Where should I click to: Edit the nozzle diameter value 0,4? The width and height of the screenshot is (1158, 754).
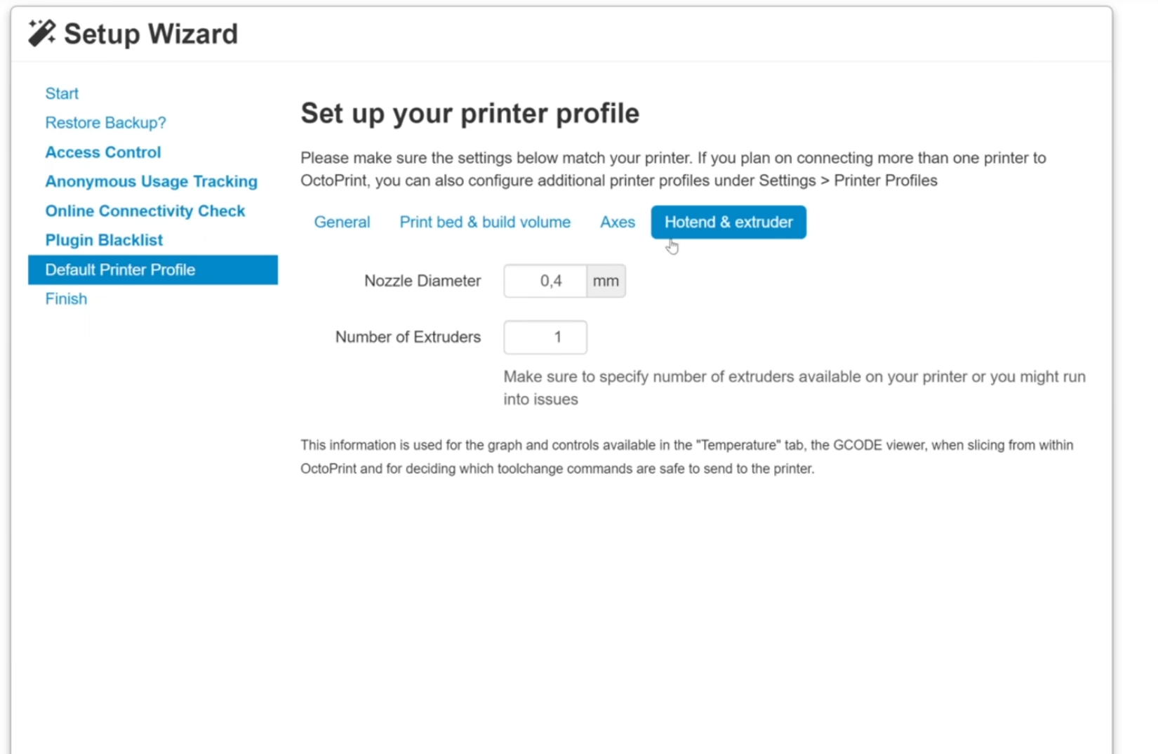point(551,280)
